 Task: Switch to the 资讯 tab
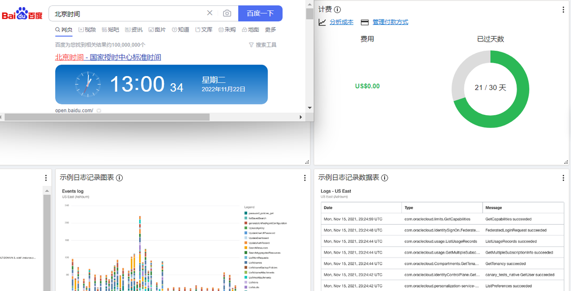pyautogui.click(x=134, y=30)
